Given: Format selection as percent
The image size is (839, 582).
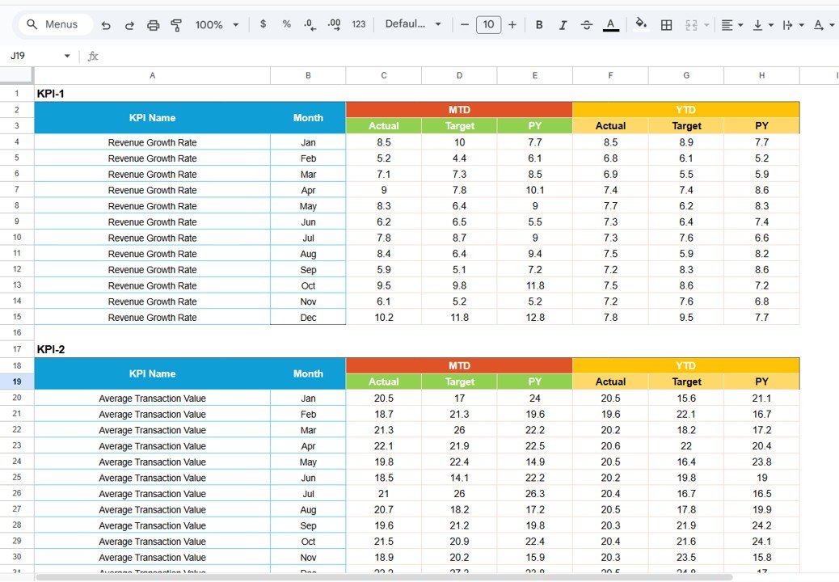Looking at the screenshot, I should click(x=286, y=25).
